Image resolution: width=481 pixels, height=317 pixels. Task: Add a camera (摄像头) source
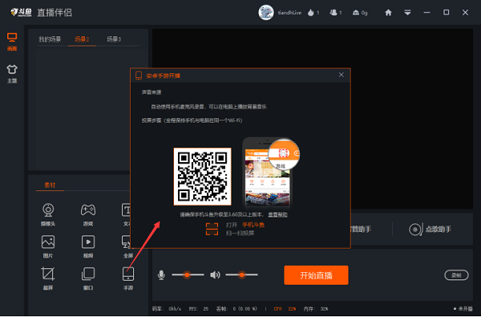coord(48,214)
